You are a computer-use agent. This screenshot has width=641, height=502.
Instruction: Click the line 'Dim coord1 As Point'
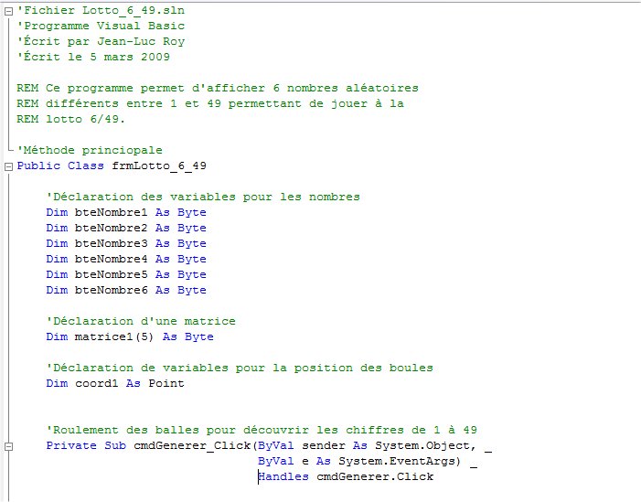click(115, 383)
